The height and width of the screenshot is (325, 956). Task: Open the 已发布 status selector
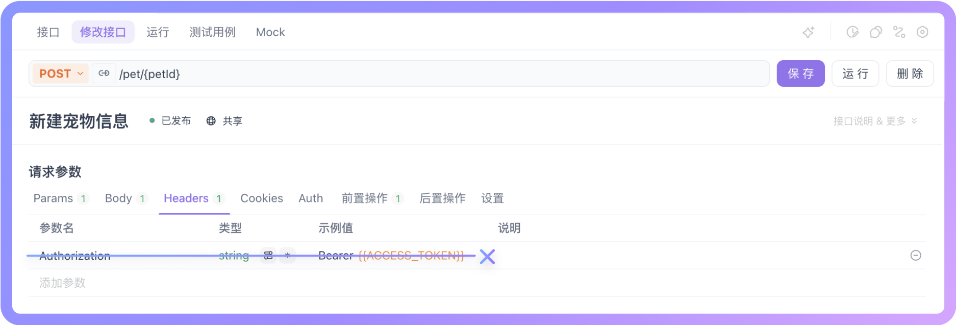(x=170, y=121)
